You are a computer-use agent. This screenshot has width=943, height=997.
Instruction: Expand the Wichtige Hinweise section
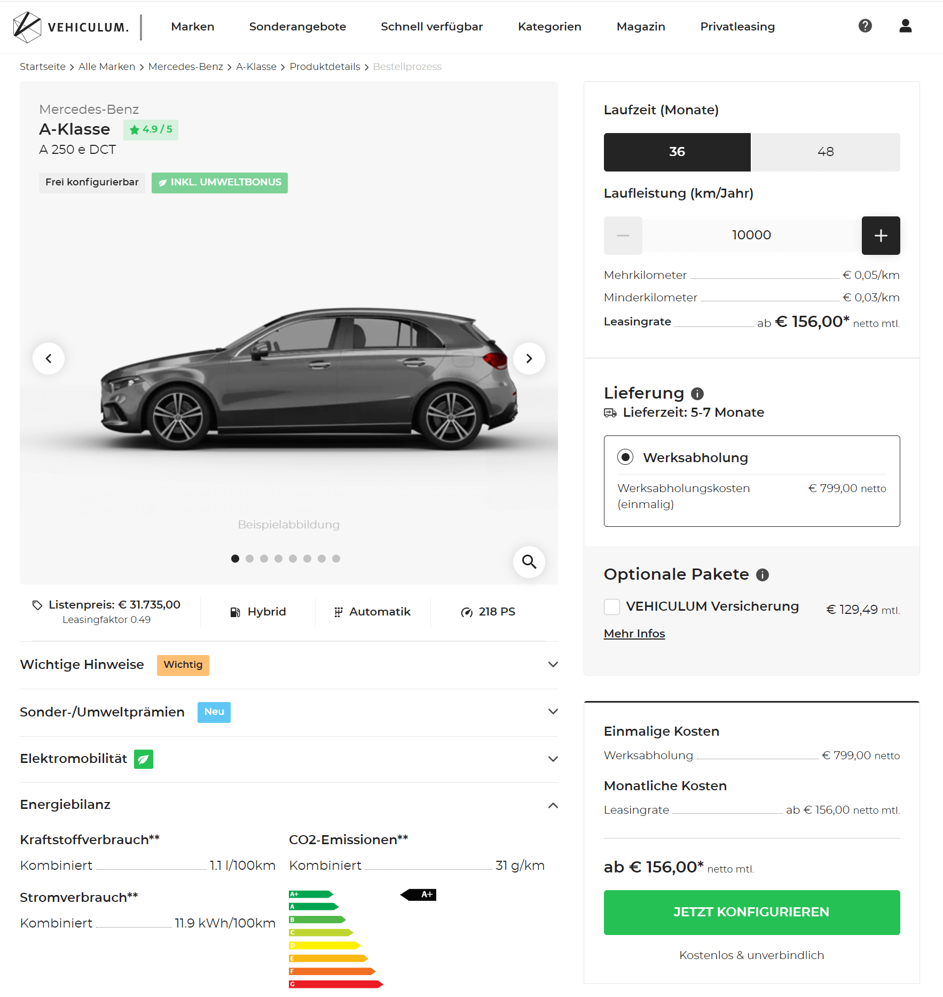pyautogui.click(x=289, y=665)
